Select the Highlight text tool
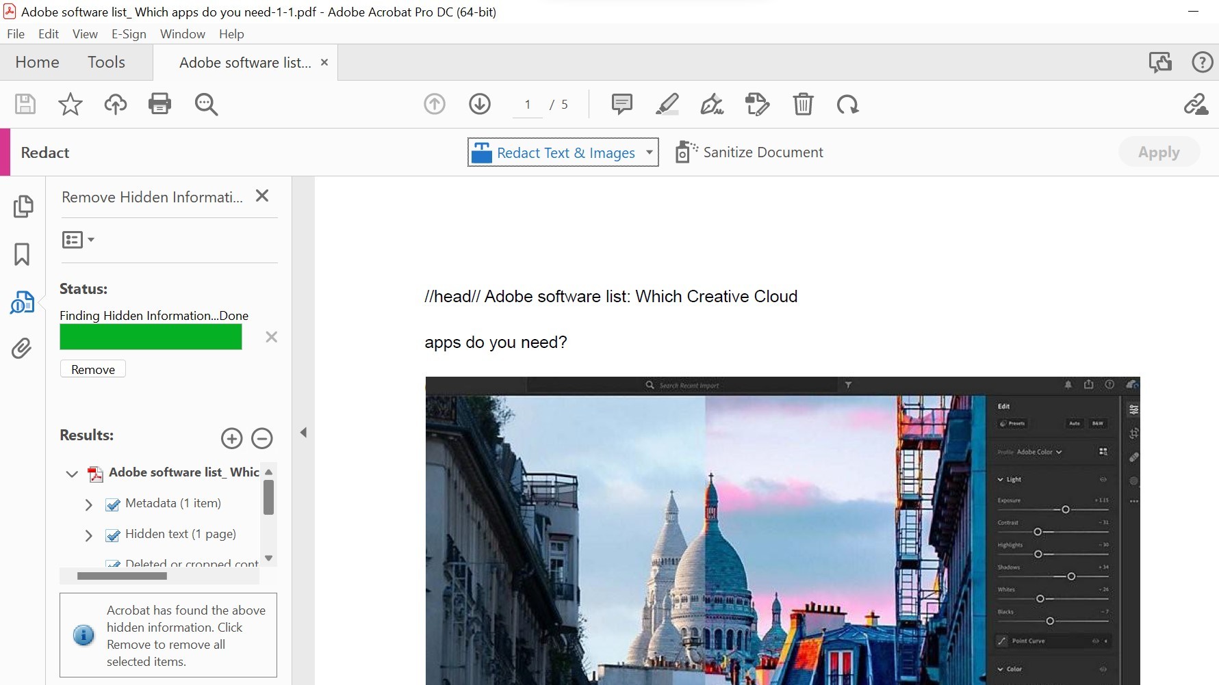This screenshot has width=1219, height=685. pyautogui.click(x=667, y=104)
